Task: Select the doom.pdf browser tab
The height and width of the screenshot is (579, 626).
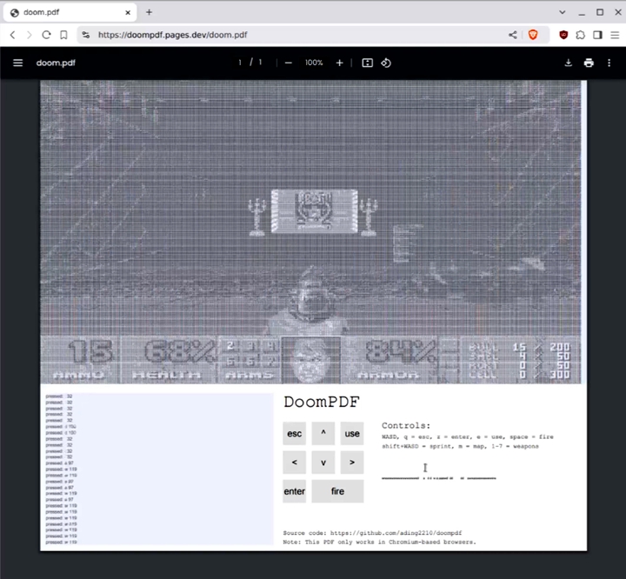Action: (x=70, y=12)
